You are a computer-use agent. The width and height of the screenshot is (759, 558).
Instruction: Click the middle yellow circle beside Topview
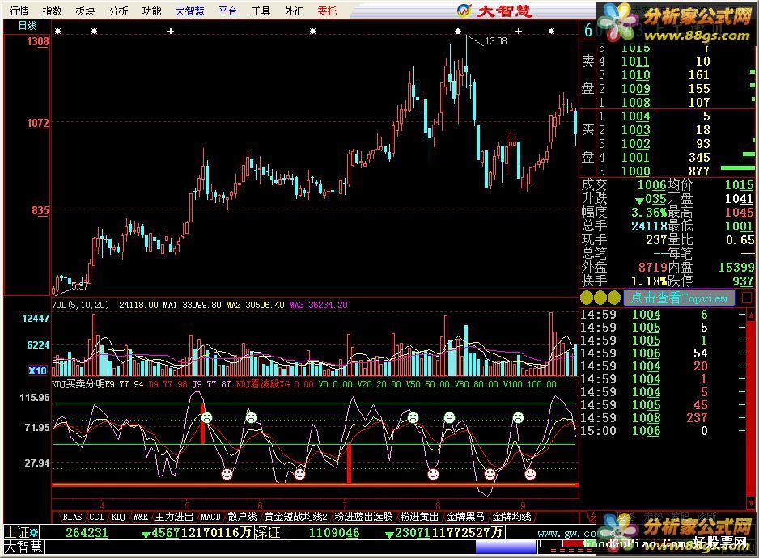(x=600, y=298)
